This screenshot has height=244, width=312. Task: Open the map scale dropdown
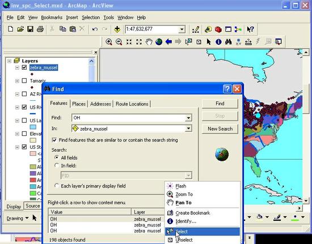(x=182, y=29)
